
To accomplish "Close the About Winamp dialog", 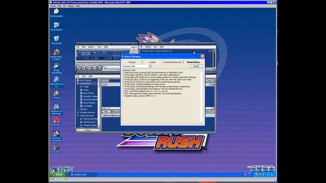I will (202, 56).
